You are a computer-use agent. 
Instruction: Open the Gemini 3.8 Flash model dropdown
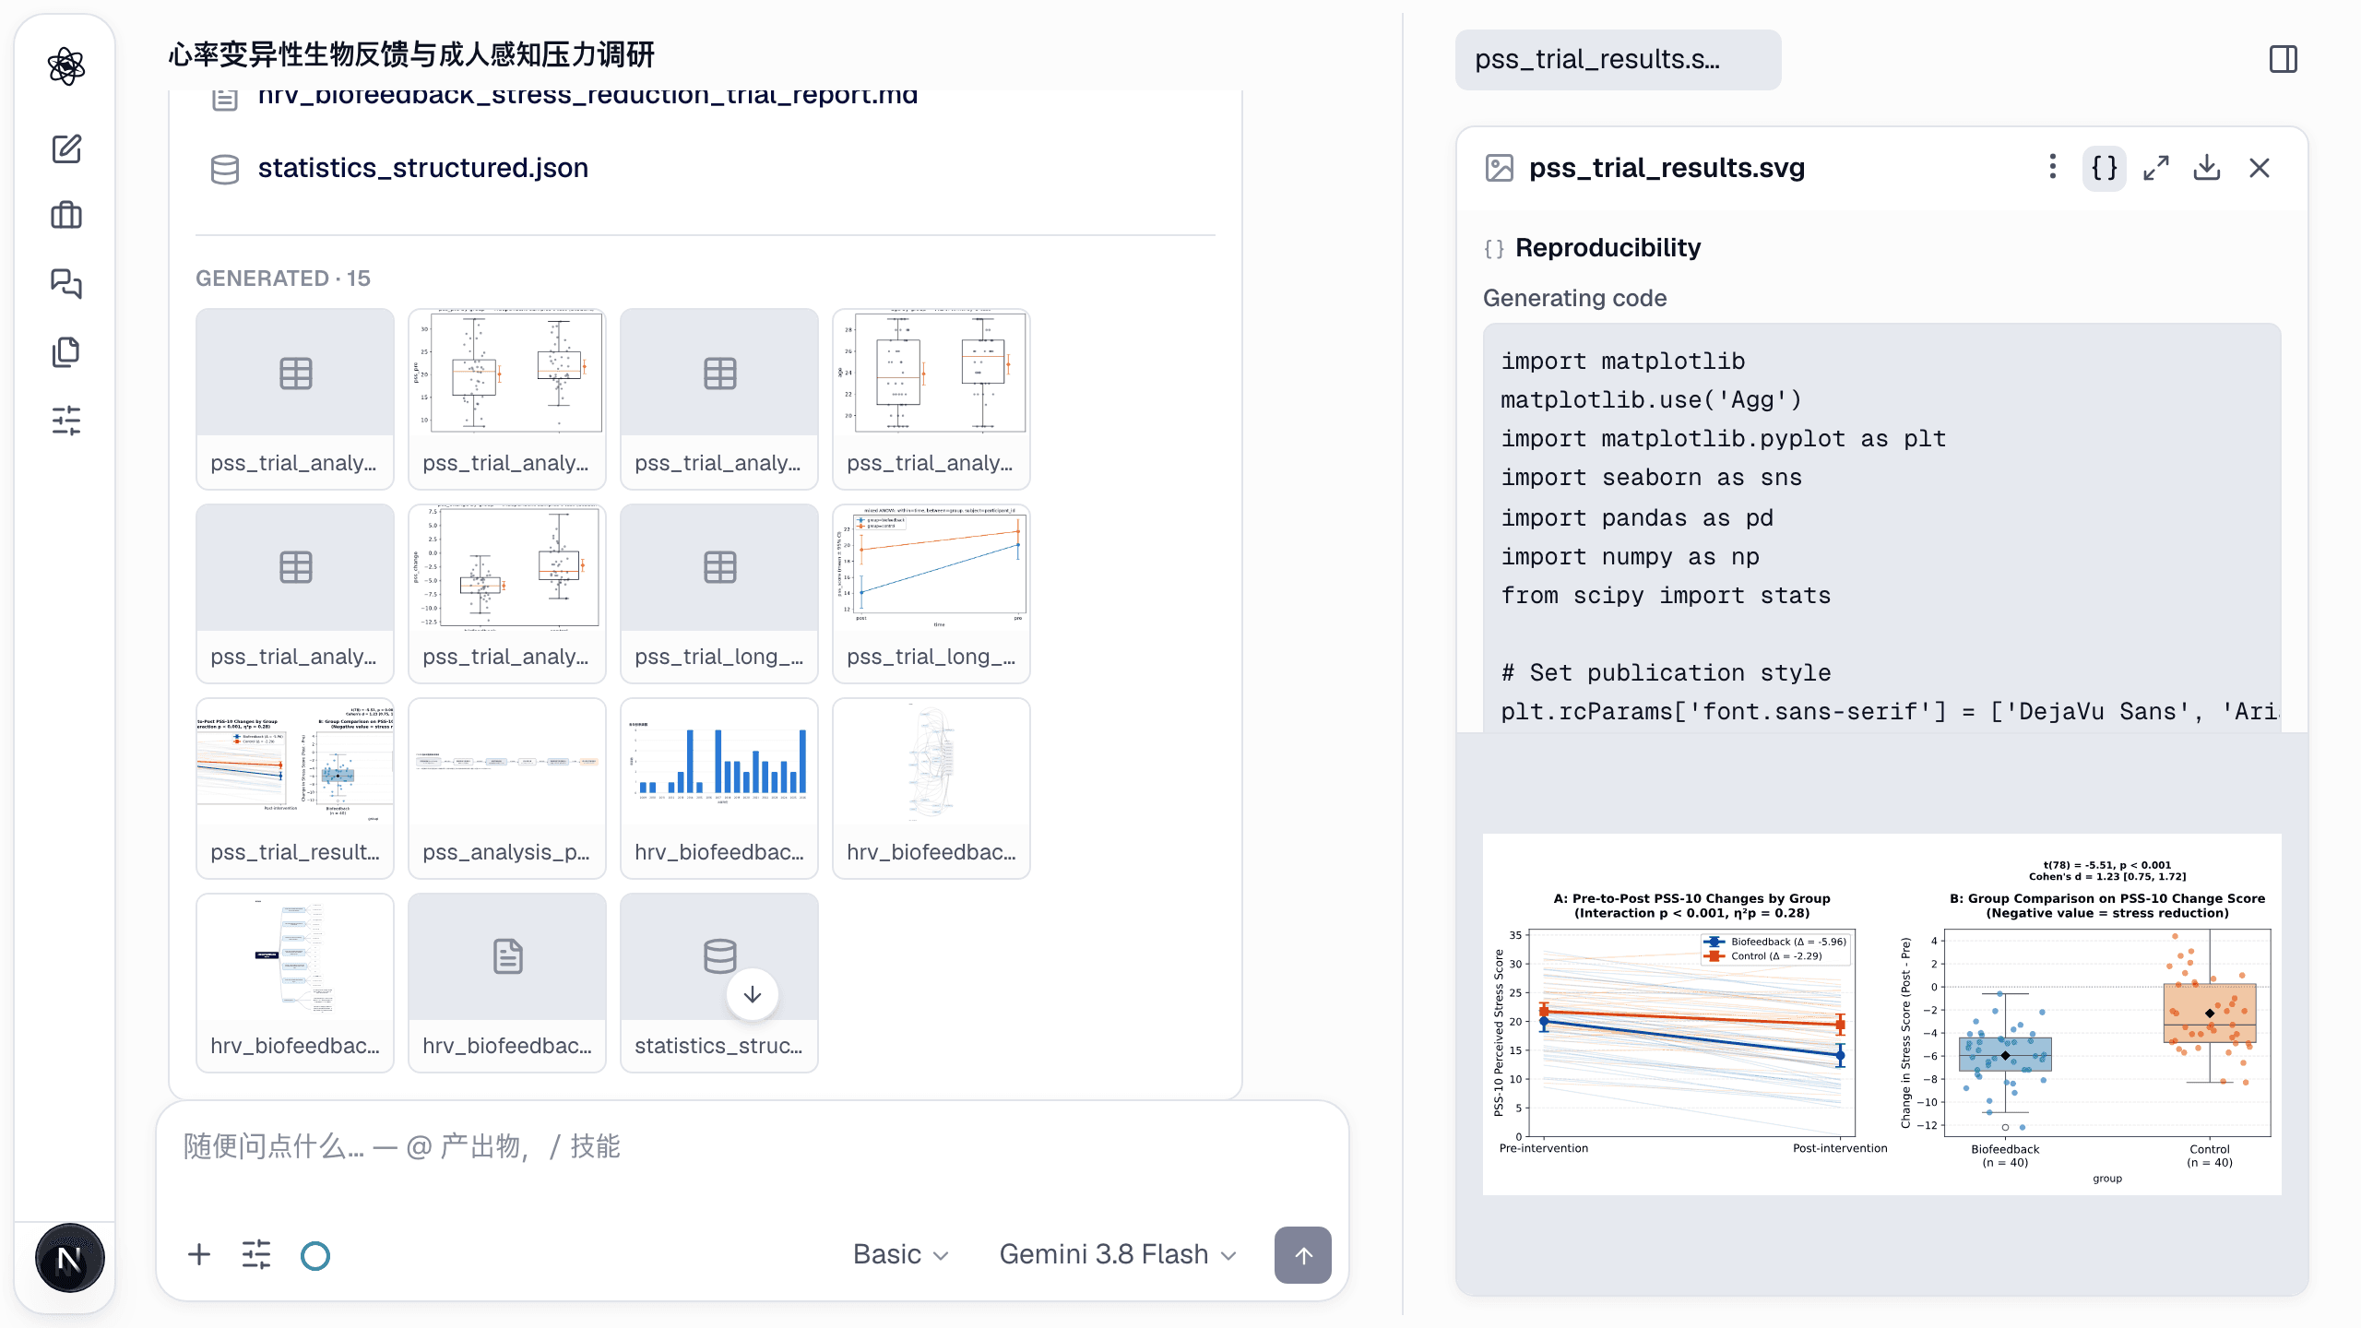pos(1118,1254)
